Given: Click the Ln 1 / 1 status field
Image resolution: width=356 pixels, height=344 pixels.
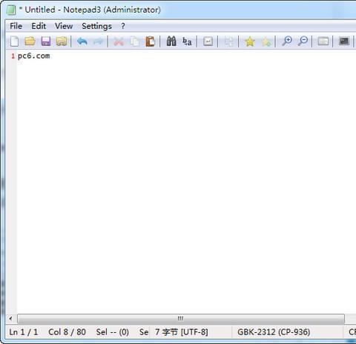Looking at the screenshot, I should tap(24, 332).
